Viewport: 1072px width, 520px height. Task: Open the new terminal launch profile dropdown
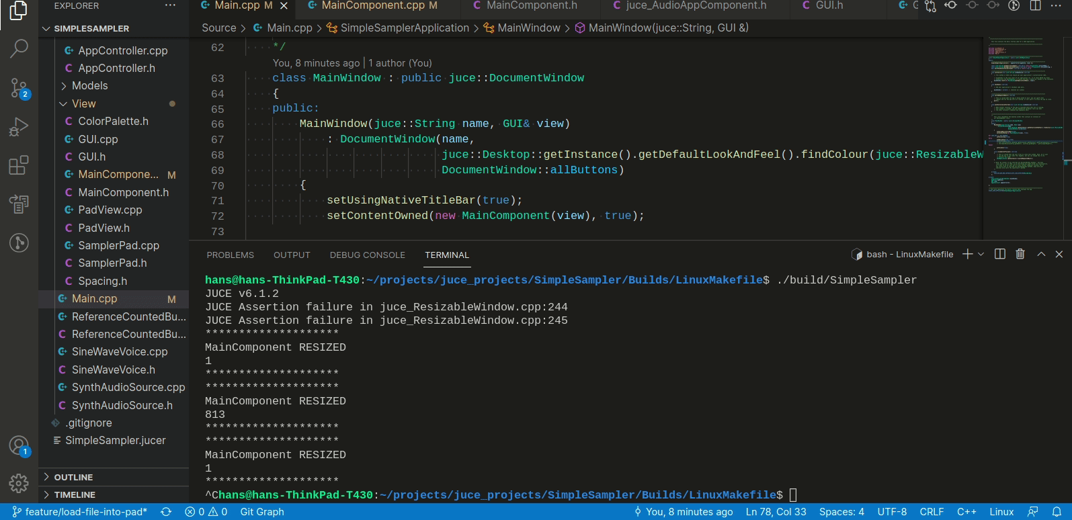click(x=981, y=254)
